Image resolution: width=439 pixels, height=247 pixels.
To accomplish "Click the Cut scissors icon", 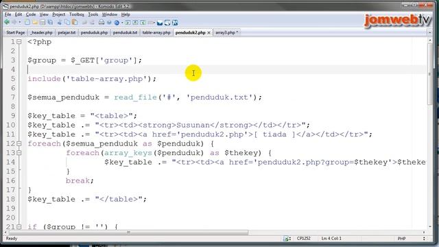I will (x=60, y=23).
